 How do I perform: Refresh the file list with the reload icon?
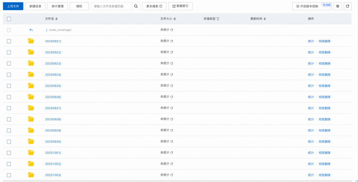[x=347, y=6]
